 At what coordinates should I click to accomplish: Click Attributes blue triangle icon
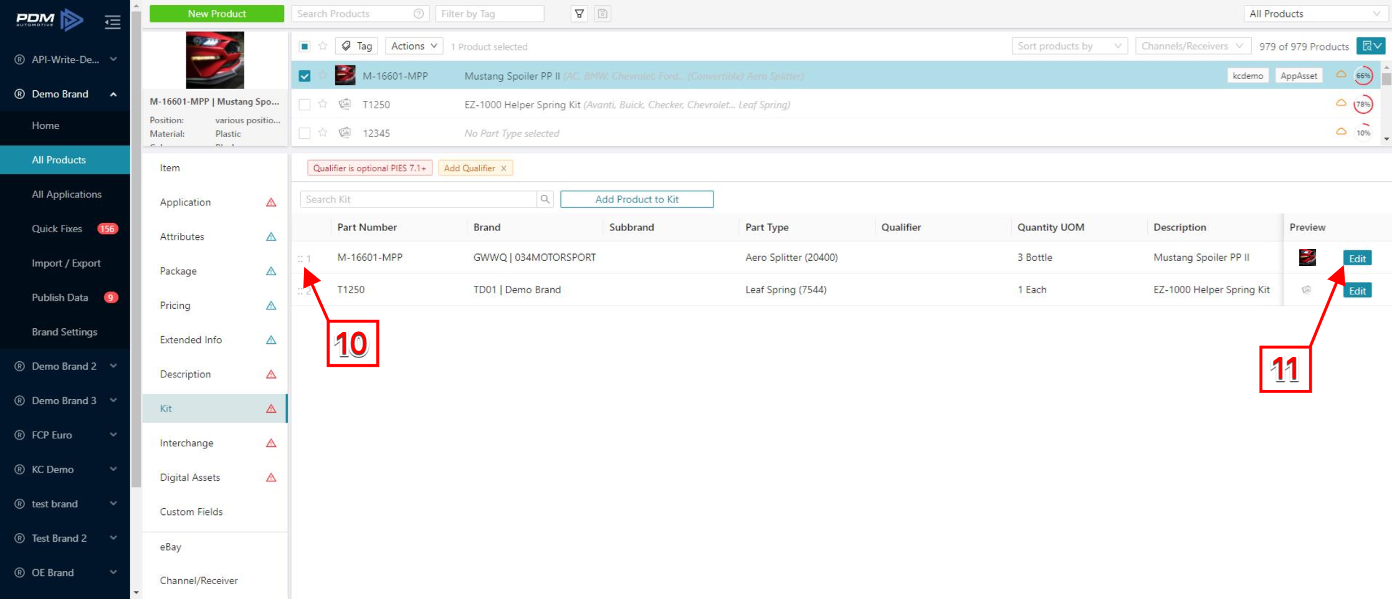point(271,237)
